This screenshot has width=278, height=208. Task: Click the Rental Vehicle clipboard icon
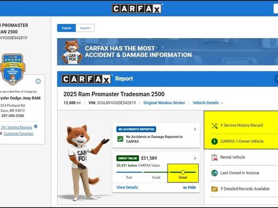point(215,157)
